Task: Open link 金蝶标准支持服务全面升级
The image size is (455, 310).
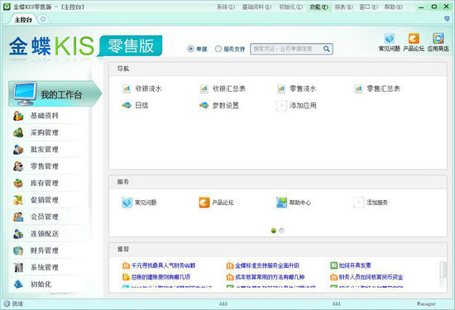Action: pos(267,265)
